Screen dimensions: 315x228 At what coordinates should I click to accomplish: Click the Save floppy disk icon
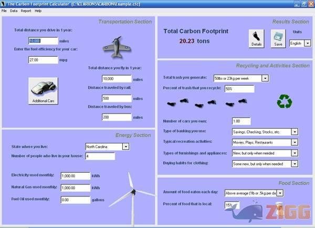[278, 38]
